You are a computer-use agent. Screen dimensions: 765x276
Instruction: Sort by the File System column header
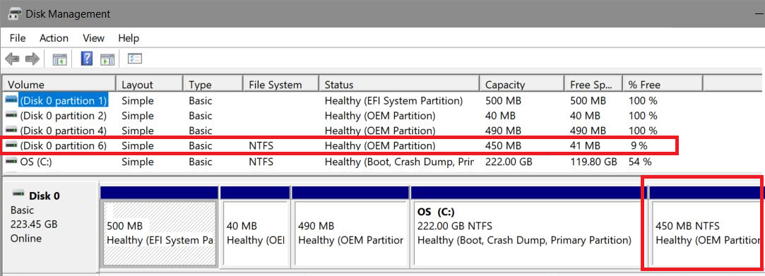pos(280,85)
